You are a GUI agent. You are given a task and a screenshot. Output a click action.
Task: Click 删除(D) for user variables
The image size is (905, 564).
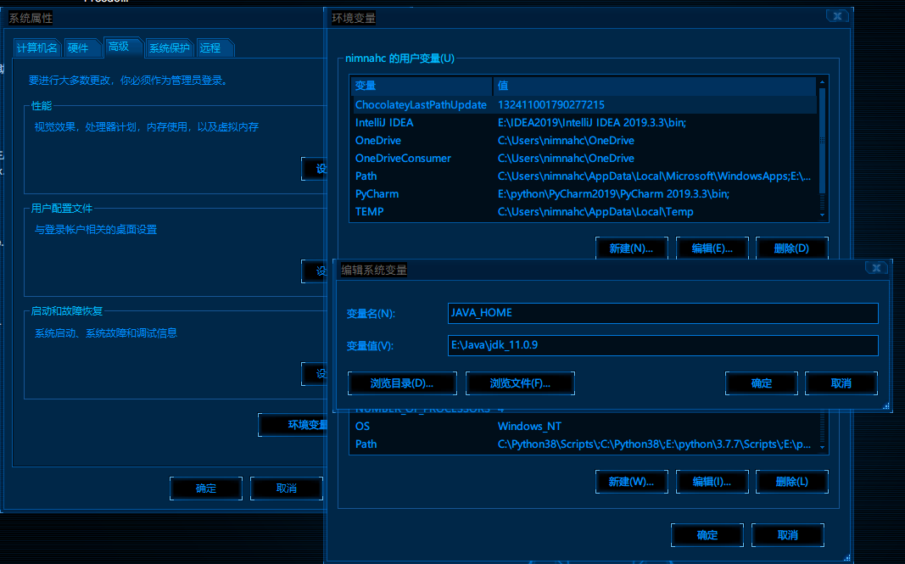(x=792, y=248)
